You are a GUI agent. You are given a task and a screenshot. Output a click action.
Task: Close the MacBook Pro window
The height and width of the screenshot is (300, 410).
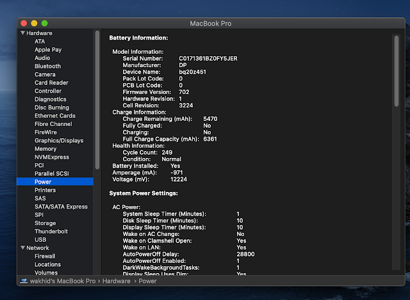pyautogui.click(x=24, y=23)
